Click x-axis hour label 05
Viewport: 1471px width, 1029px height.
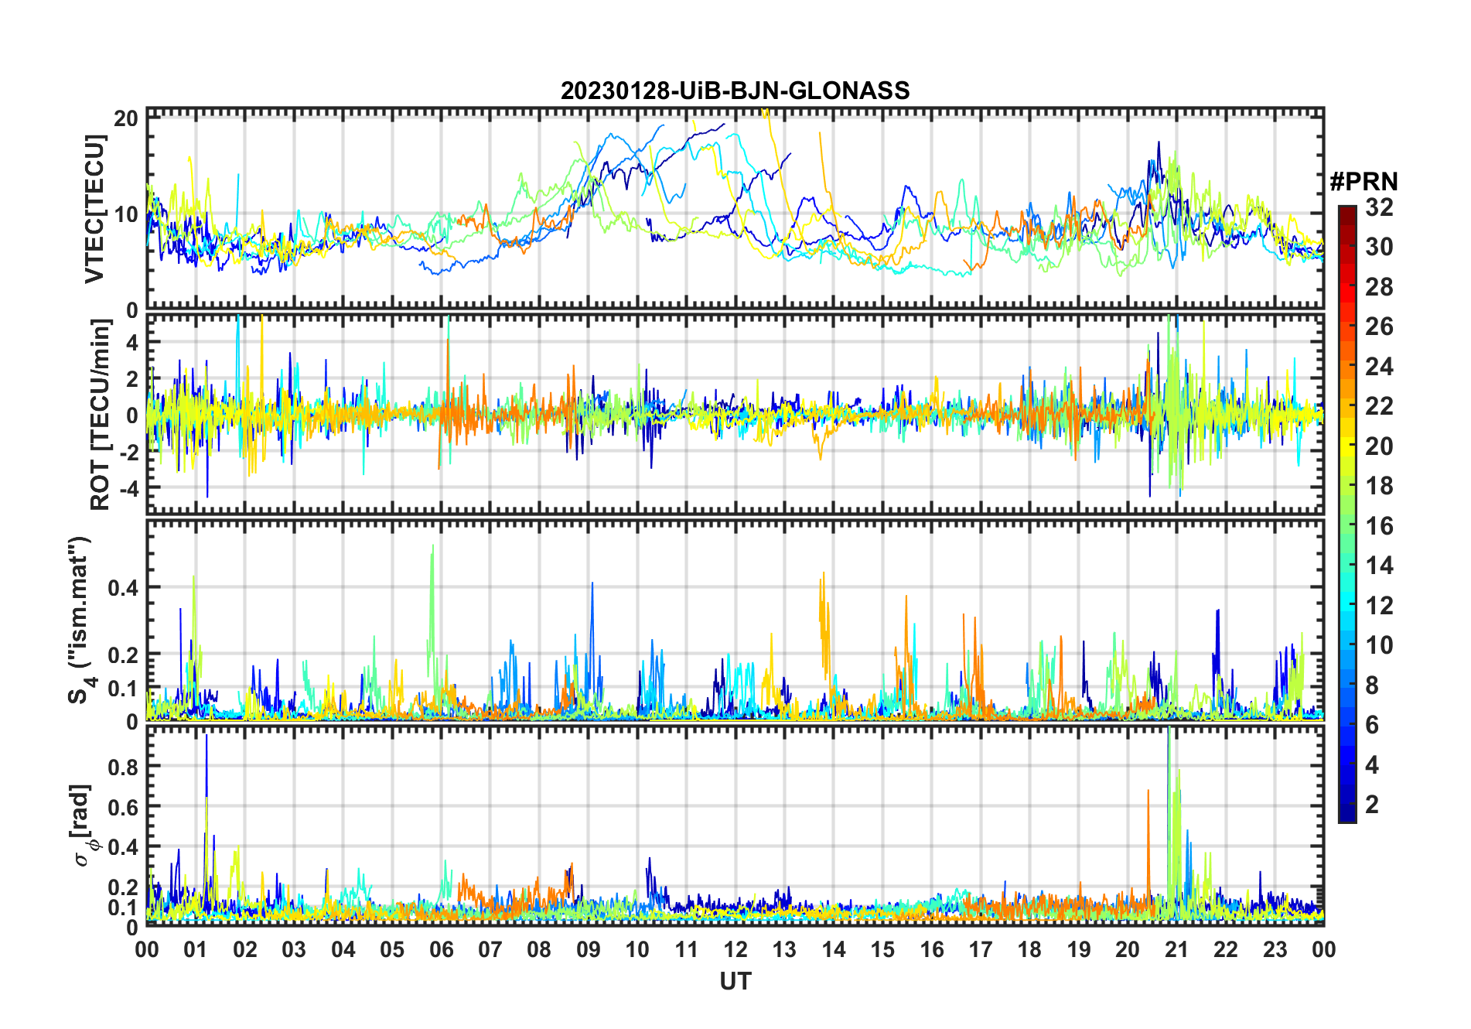[x=392, y=949]
